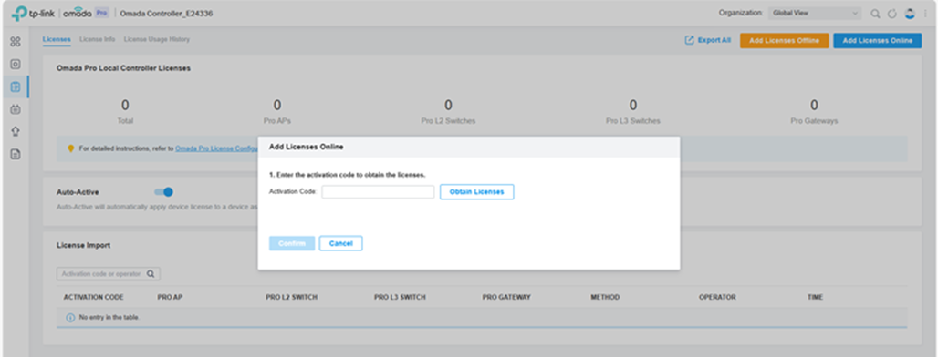This screenshot has width=938, height=357.
Task: Switch to the License Info tab
Action: (x=98, y=39)
